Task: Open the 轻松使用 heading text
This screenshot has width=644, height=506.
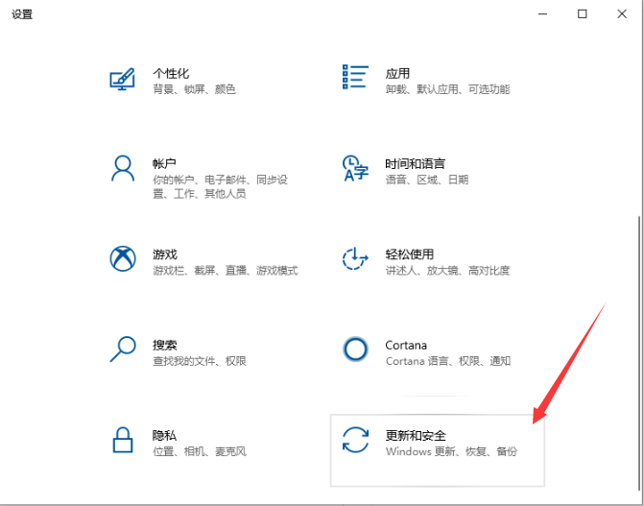Action: coord(409,254)
